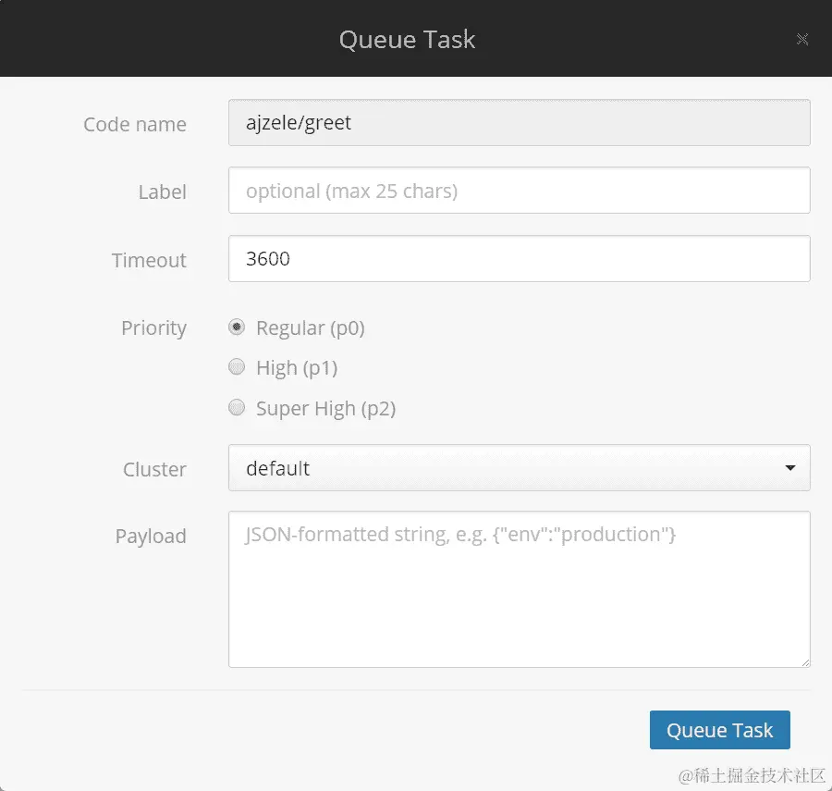The height and width of the screenshot is (791, 832).
Task: Focus the optional Label text input
Action: tap(519, 191)
